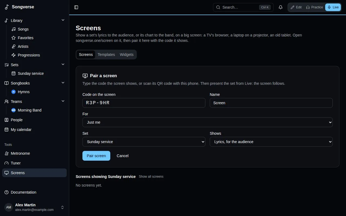Collapse the Songbooks section chevron
This screenshot has height=216, width=346.
(63, 83)
